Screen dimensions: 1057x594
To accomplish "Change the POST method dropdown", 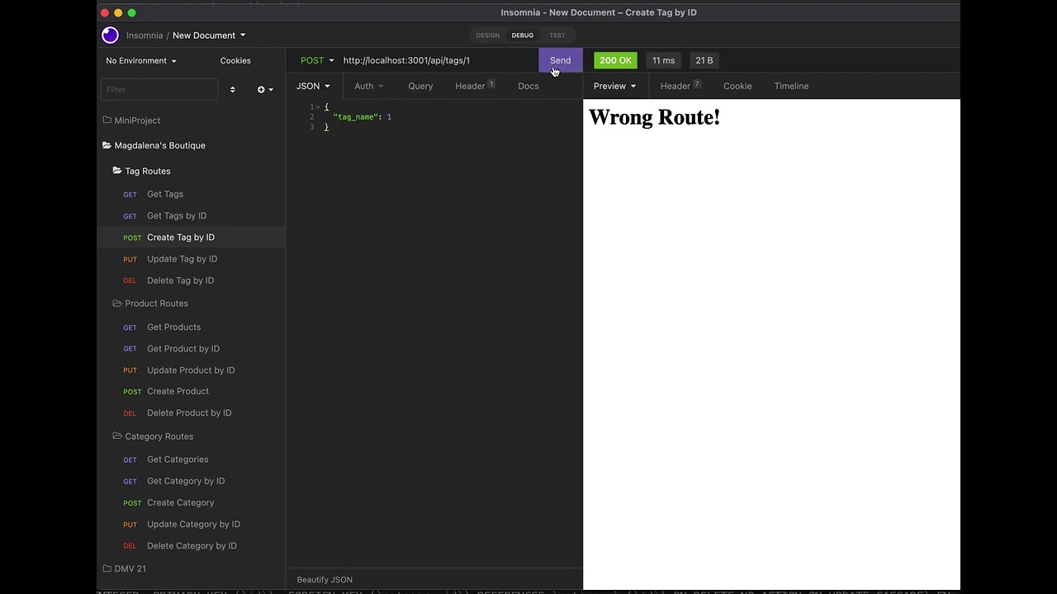I will point(317,60).
